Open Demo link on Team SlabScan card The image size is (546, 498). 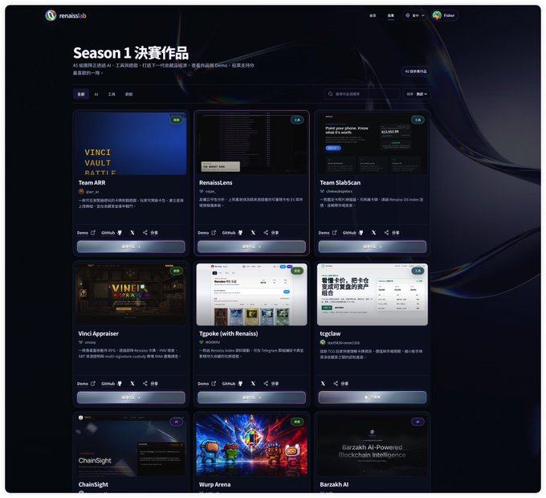(x=328, y=233)
